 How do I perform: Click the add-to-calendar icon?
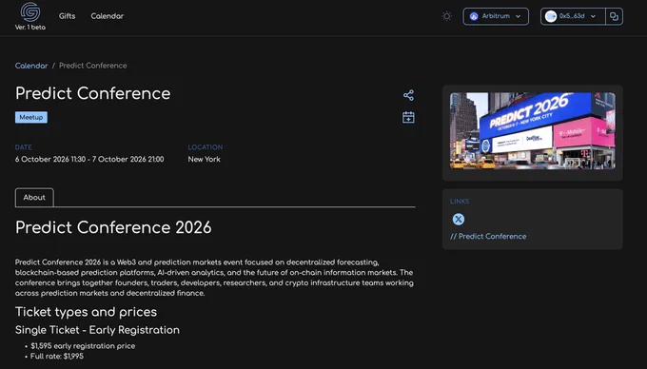pyautogui.click(x=408, y=117)
